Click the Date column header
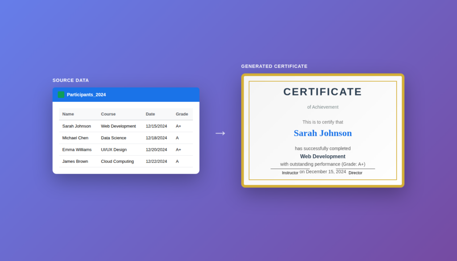This screenshot has width=457, height=261. pos(150,114)
